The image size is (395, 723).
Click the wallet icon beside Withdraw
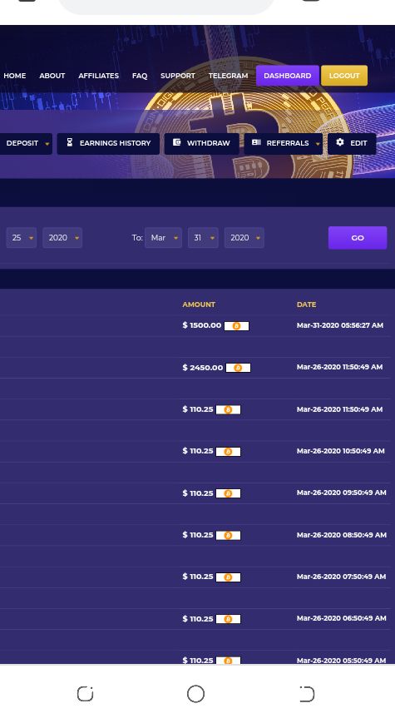coord(176,142)
